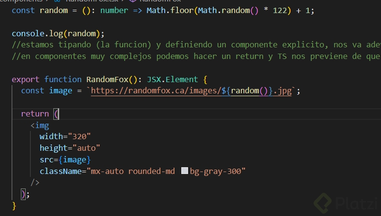
Task: Click 'random' in 'const random' declaration
Action: point(54,11)
